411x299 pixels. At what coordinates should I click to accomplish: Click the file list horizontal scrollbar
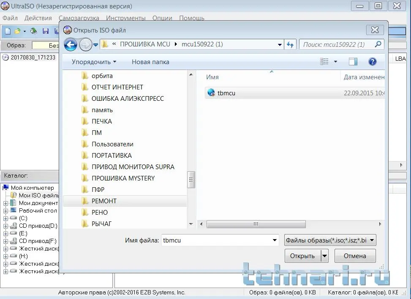coord(256,224)
